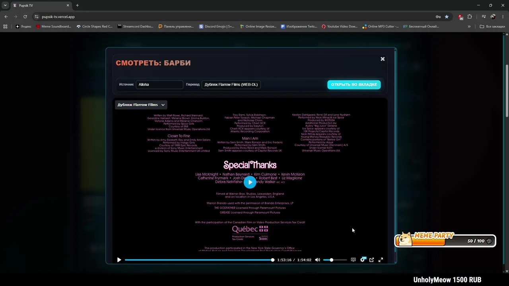The image size is (509, 286).
Task: Open the Streamcord Dashboard bookmark
Action: point(136,27)
